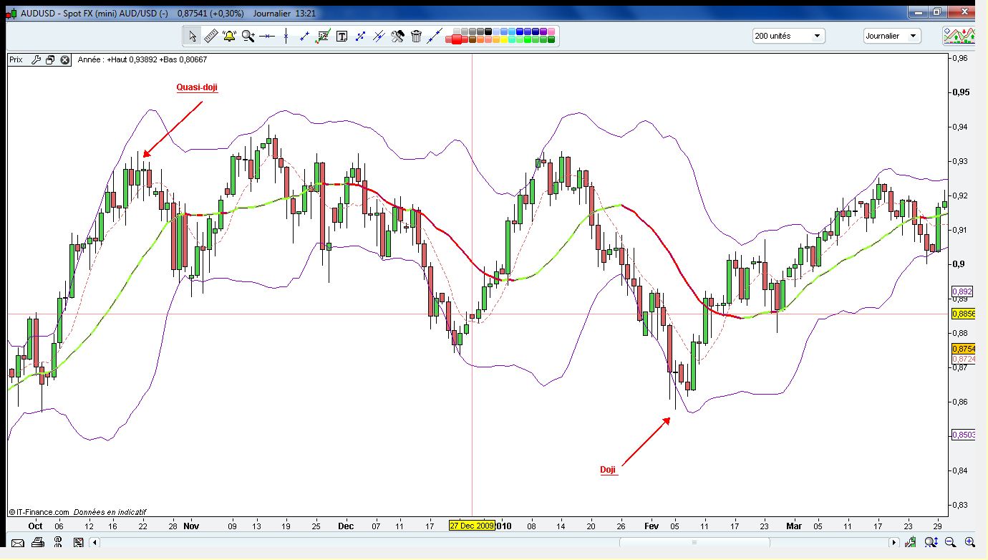Screen dimensions: 988x560
Task: Click the horizontal scrollbar below the chart
Action: click(693, 542)
